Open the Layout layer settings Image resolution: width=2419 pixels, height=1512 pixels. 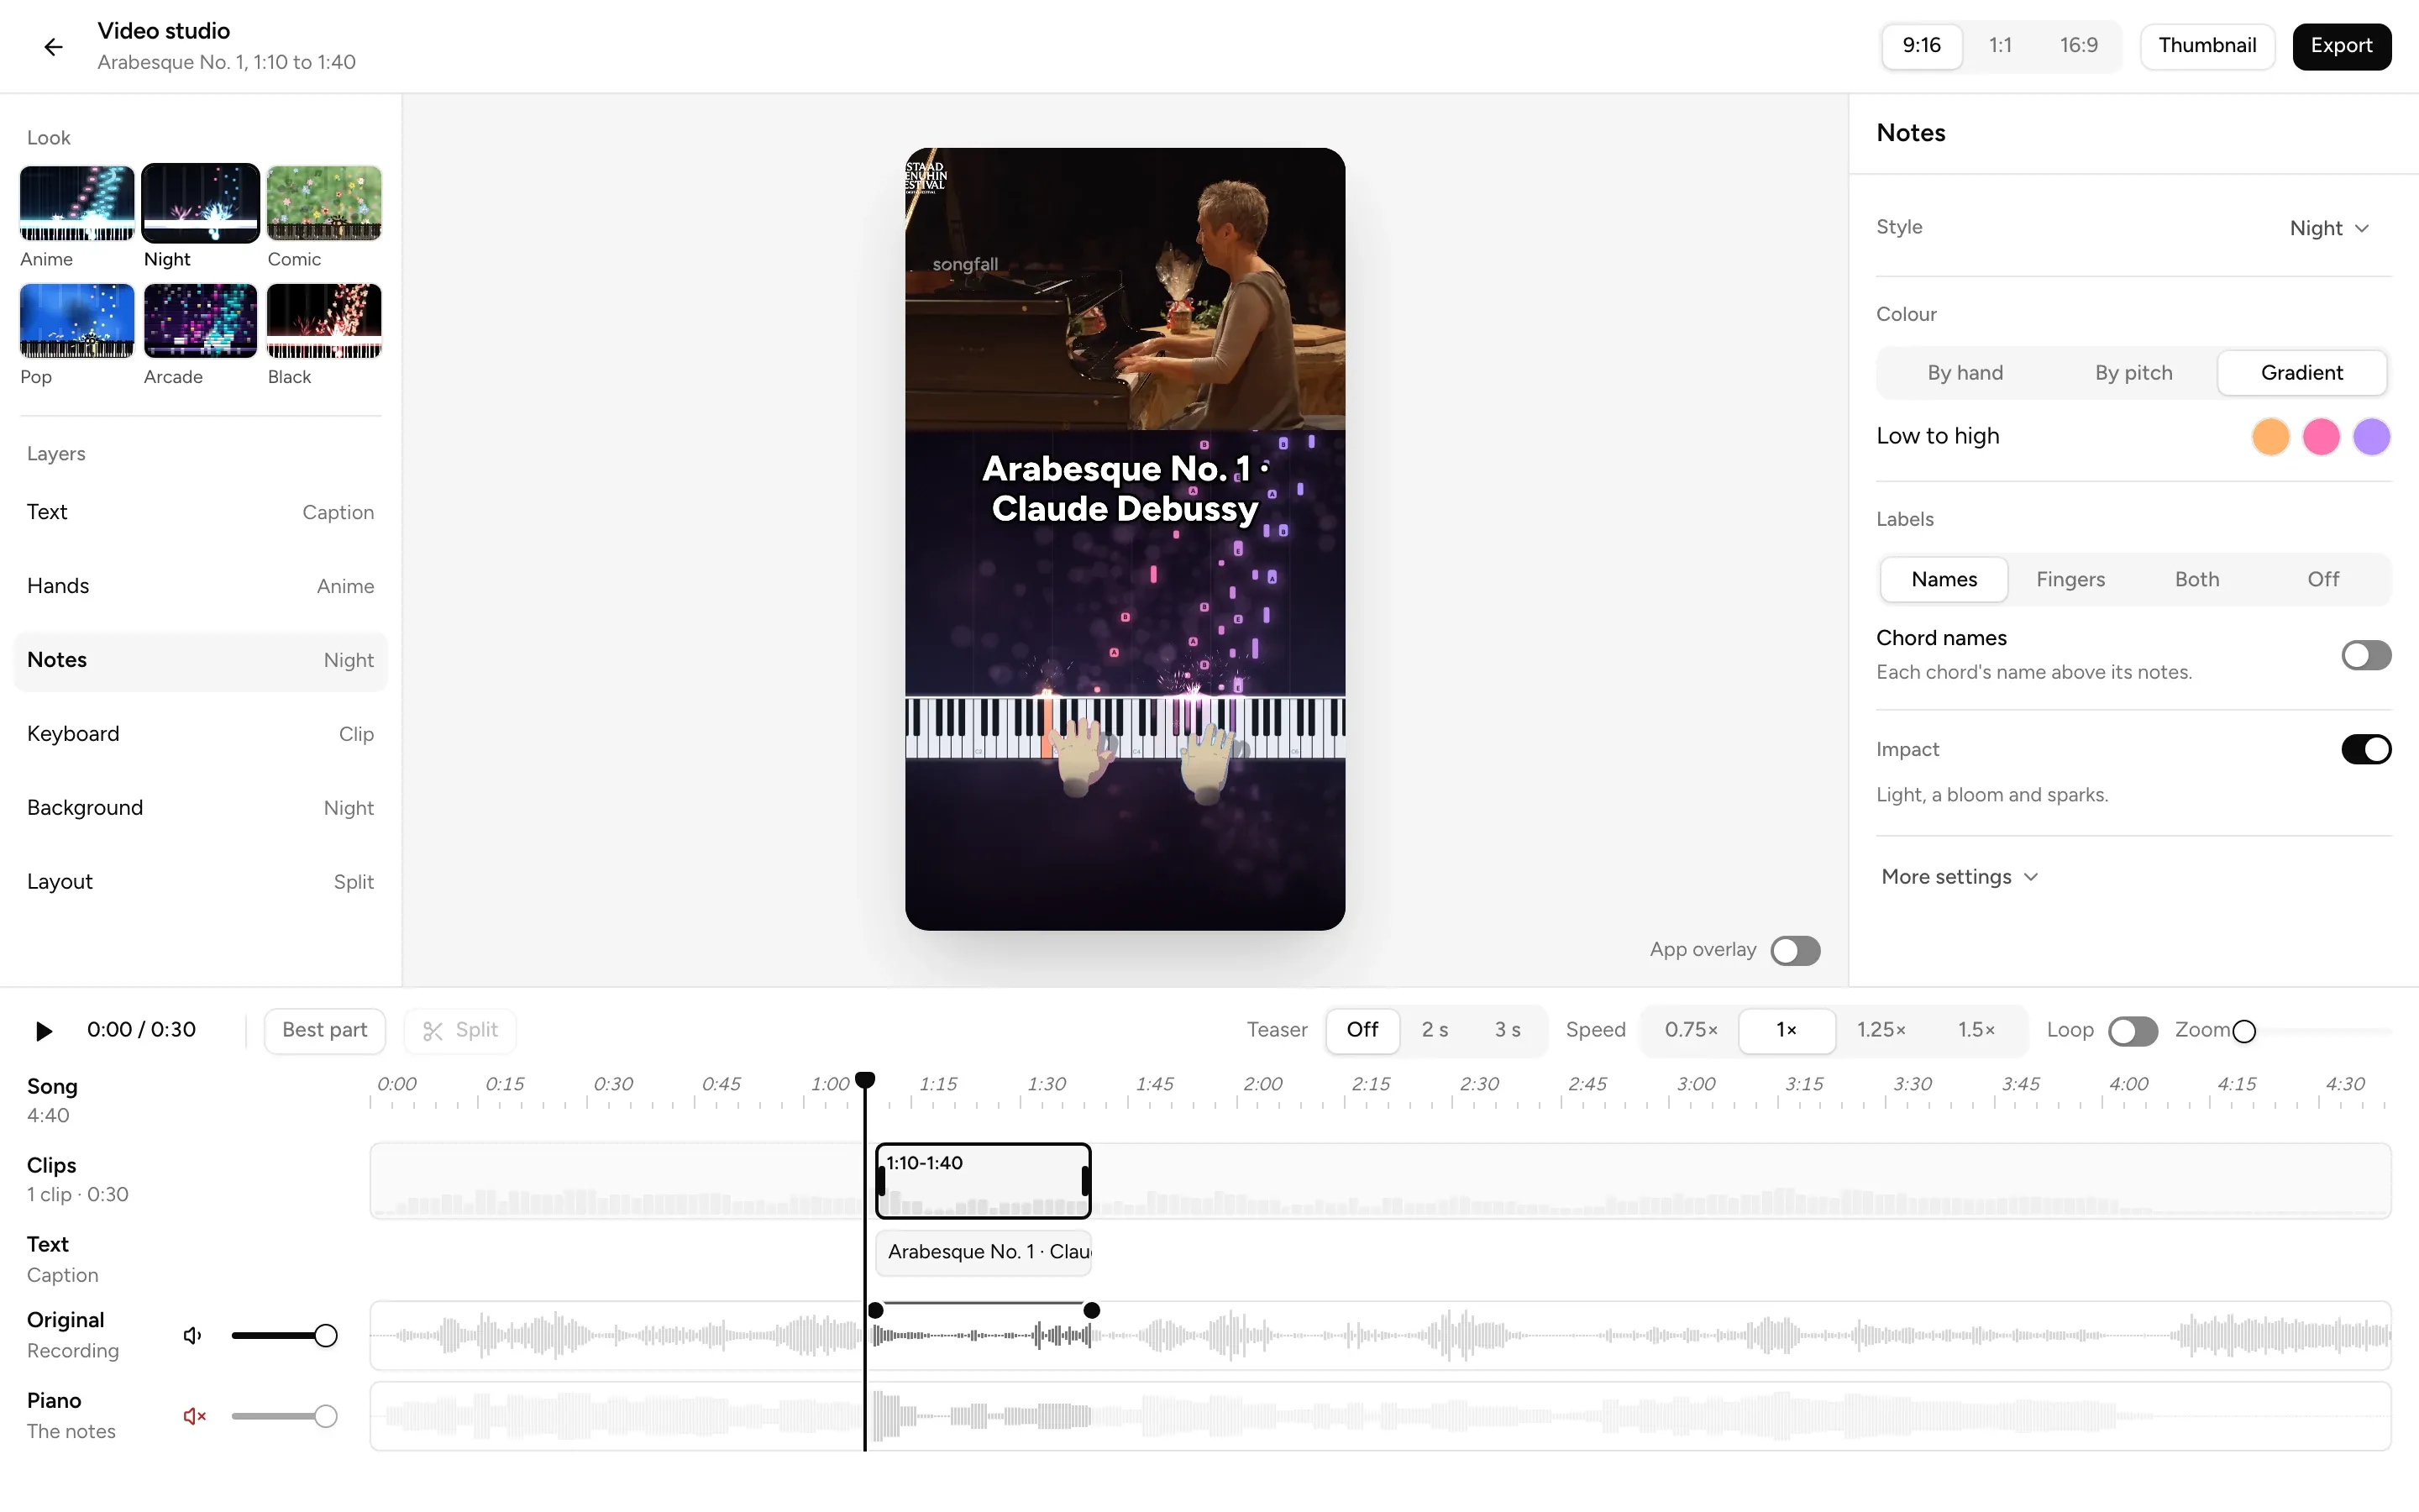pos(200,883)
